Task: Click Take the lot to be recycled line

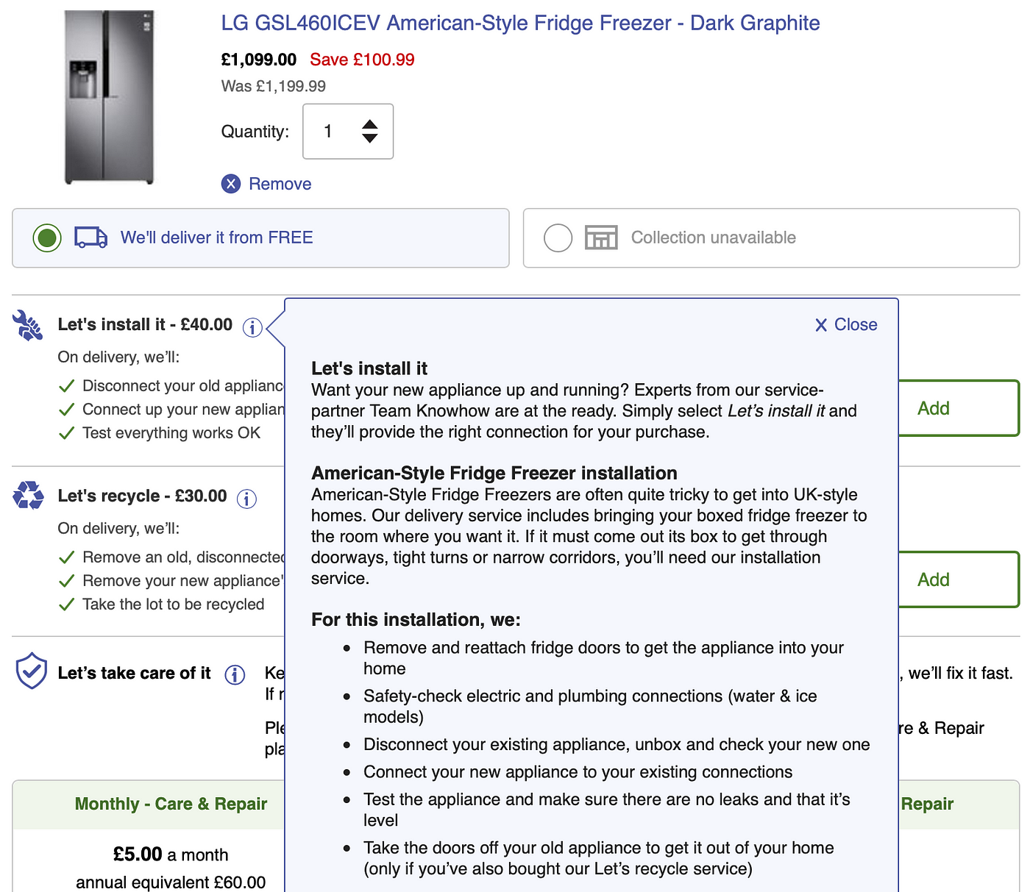Action: pos(173,604)
